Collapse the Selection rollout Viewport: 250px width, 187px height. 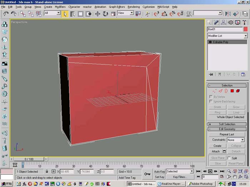point(227,85)
